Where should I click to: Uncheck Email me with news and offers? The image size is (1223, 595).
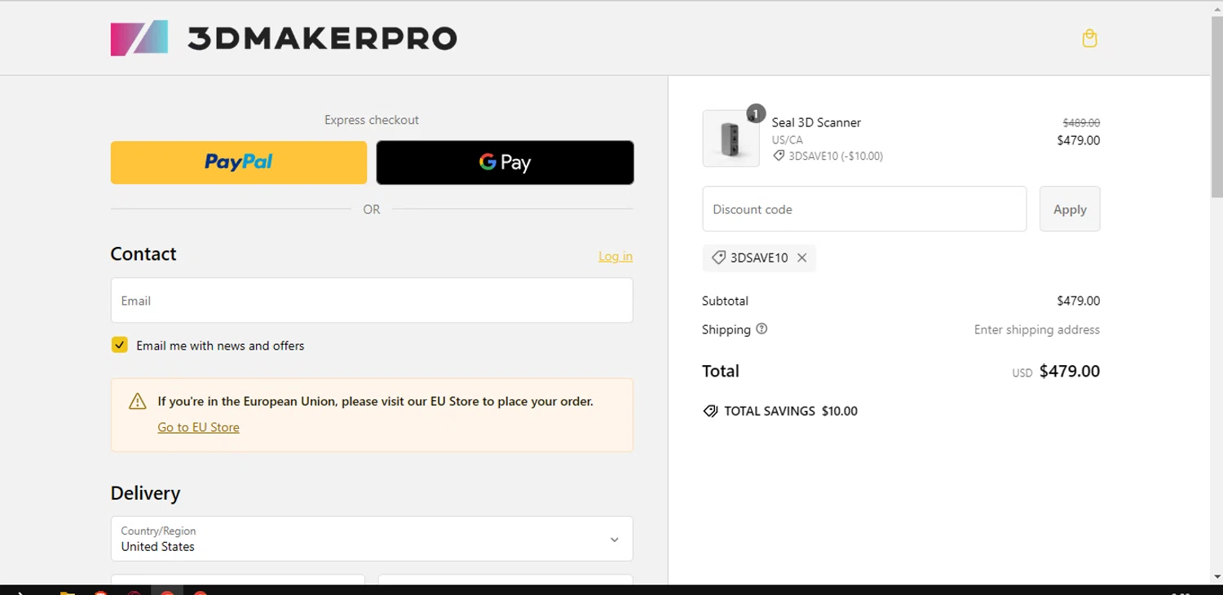[120, 345]
